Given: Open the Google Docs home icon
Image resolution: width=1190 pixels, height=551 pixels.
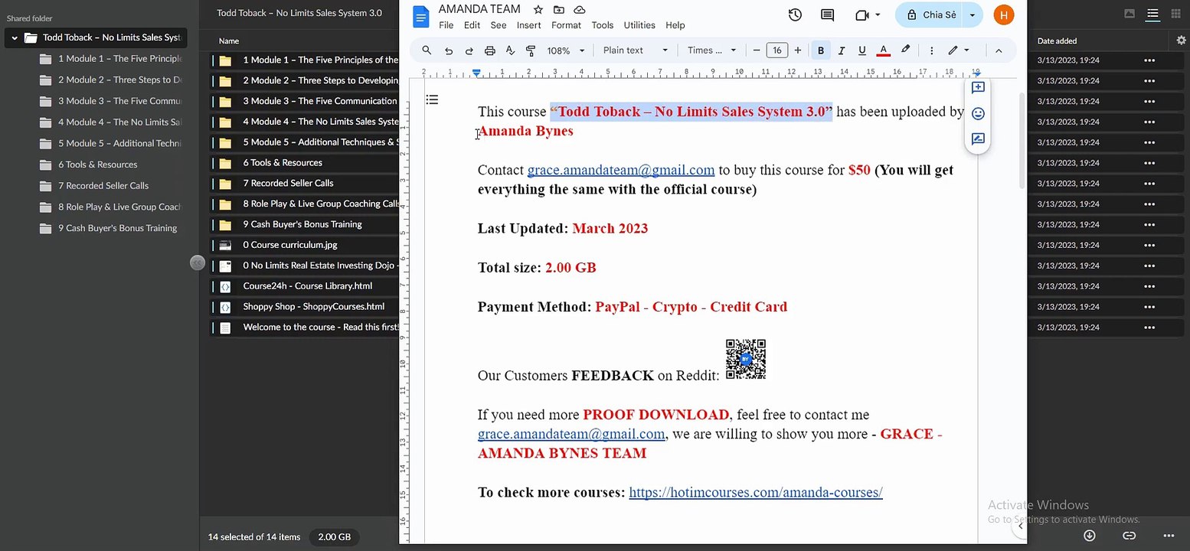Looking at the screenshot, I should 421,16.
